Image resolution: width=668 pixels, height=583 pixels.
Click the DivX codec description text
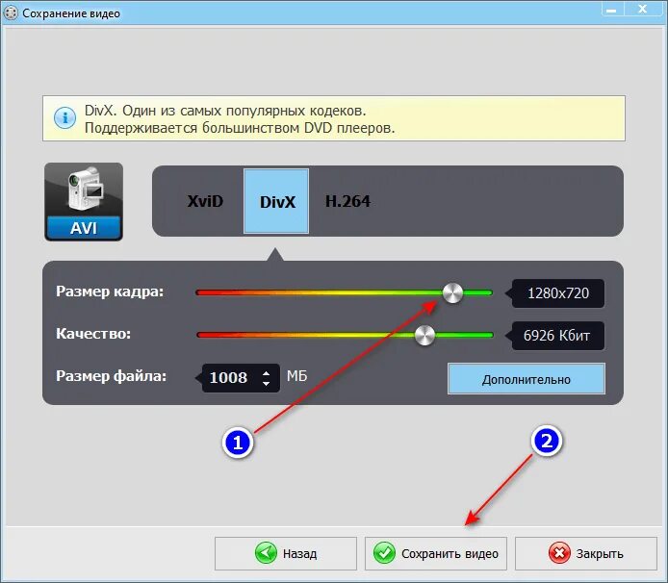[240, 119]
